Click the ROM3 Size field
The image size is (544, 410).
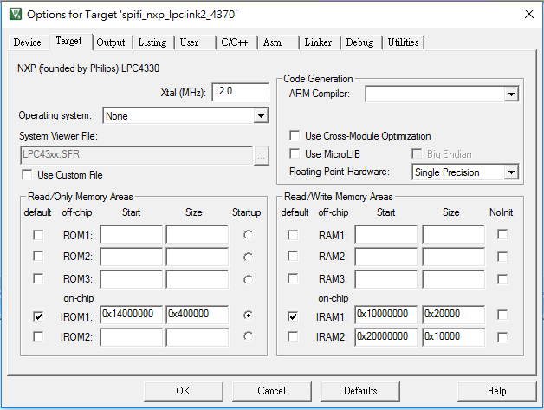197,279
